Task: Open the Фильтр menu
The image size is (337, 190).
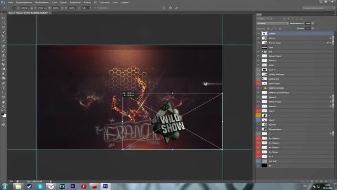Action: point(87,2)
